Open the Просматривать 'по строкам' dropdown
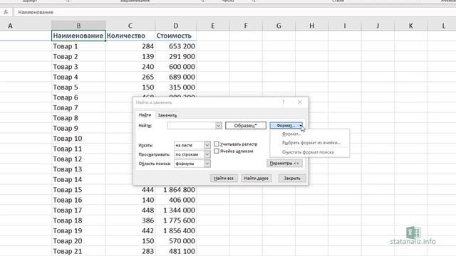The width and height of the screenshot is (456, 256). pyautogui.click(x=207, y=154)
